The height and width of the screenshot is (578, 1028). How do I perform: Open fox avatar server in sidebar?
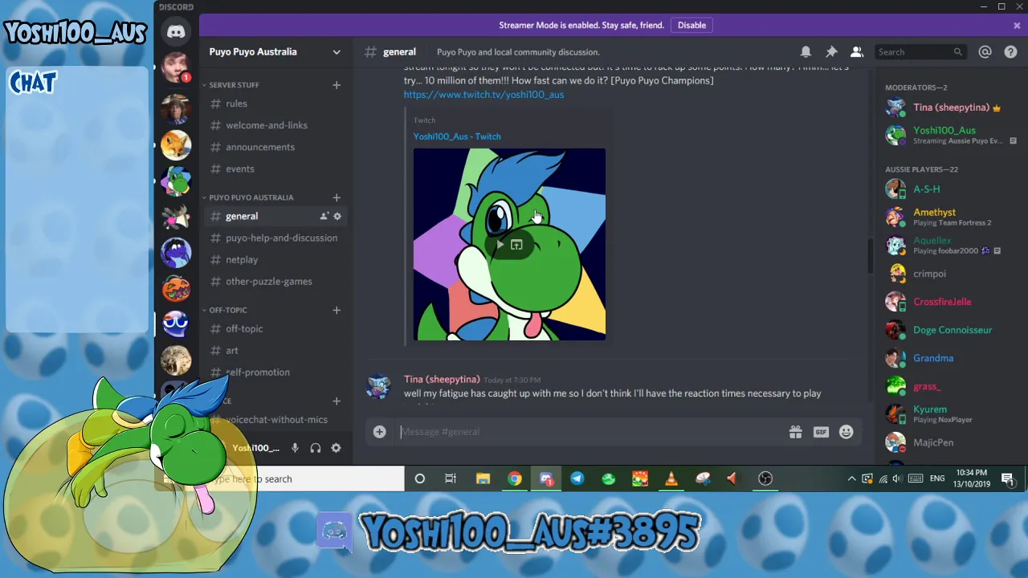tap(176, 145)
